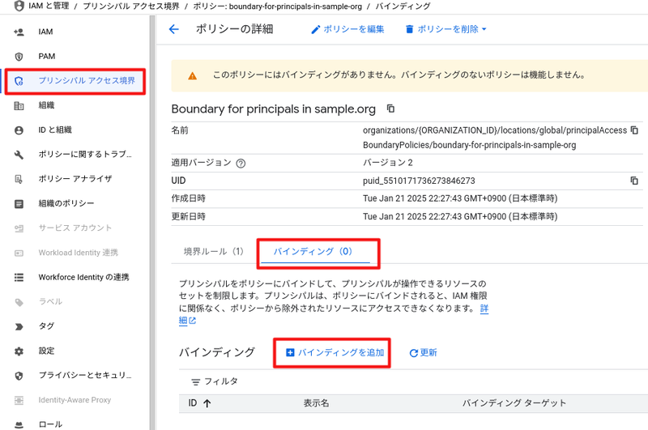
Task: Click the ID と組織 person icon
Action: tap(19, 130)
